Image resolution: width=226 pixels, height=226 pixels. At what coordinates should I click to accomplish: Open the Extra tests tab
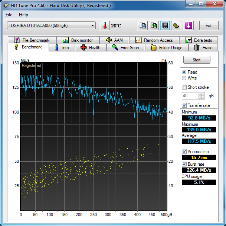pyautogui.click(x=199, y=40)
